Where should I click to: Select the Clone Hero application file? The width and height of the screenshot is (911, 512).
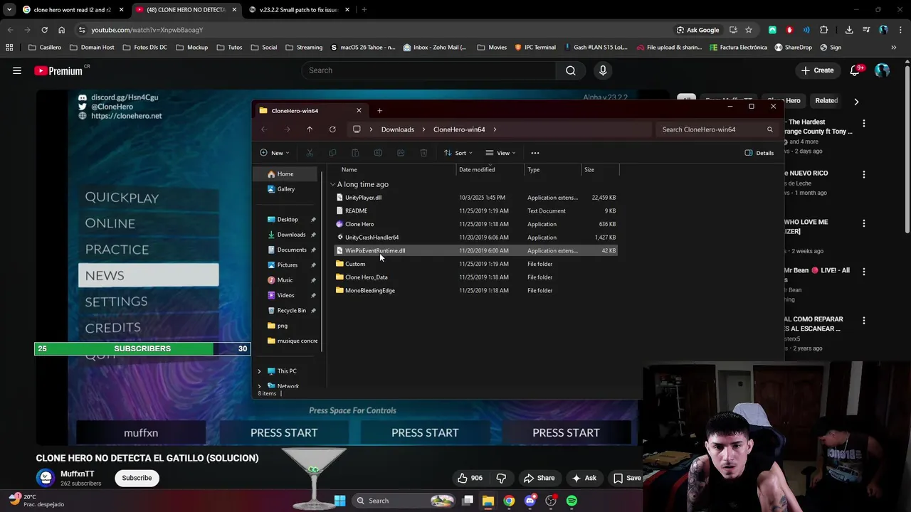pos(359,224)
